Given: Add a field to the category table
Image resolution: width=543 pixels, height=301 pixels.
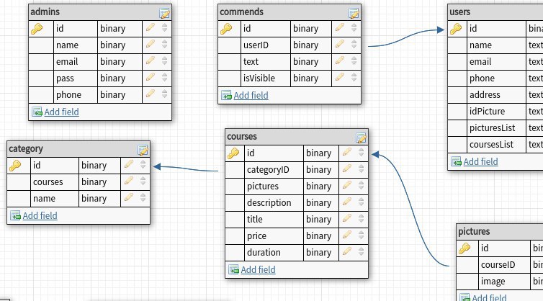Looking at the screenshot, I should click(x=40, y=215).
